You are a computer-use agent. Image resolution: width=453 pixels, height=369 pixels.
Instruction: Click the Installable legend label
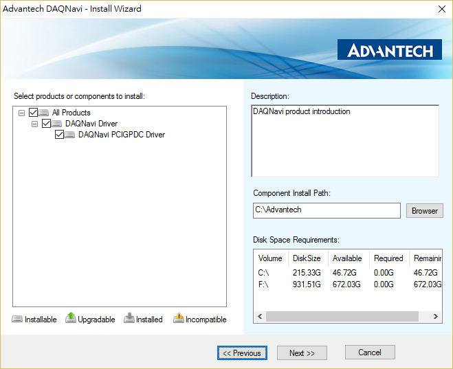(41, 320)
